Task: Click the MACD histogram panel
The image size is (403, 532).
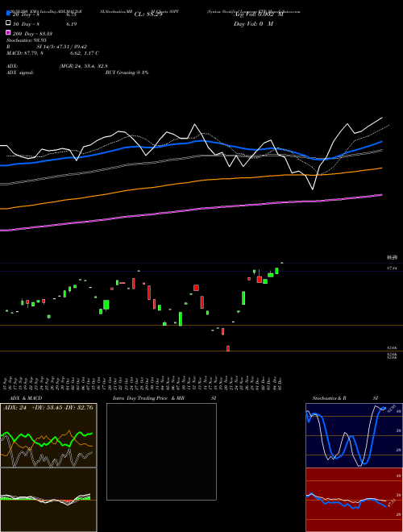Action: pyautogui.click(x=48, y=500)
